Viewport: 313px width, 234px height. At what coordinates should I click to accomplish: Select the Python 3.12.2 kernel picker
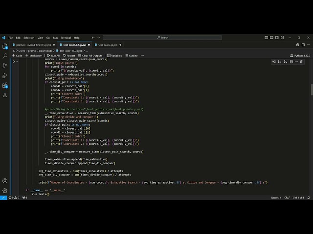[300, 56]
